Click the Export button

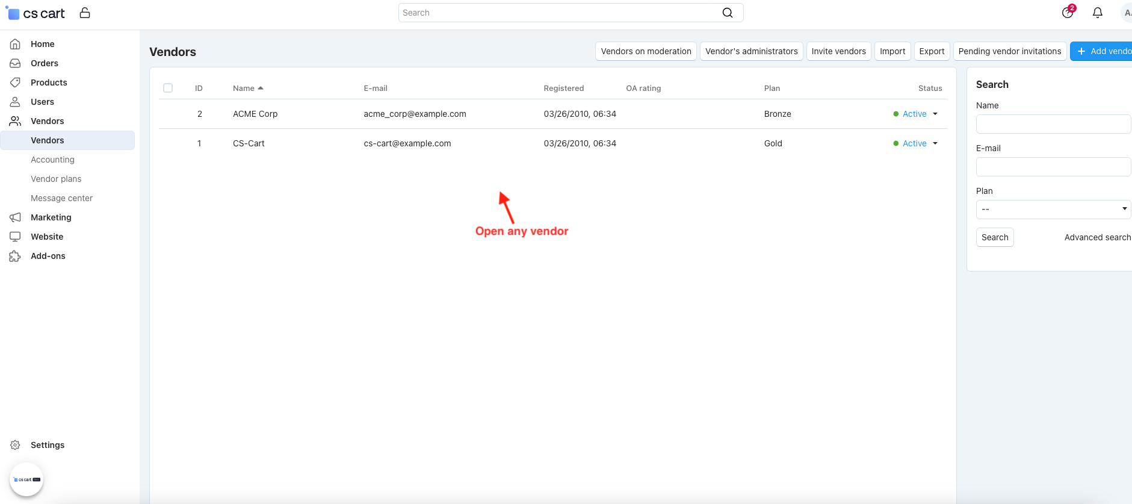coord(932,51)
